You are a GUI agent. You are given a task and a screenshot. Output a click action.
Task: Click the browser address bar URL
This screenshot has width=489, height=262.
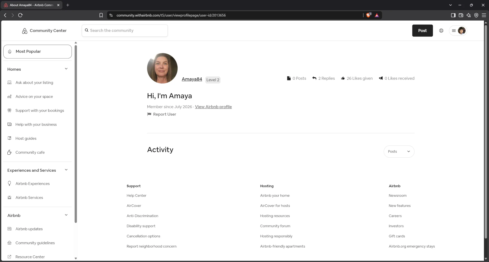click(x=171, y=15)
